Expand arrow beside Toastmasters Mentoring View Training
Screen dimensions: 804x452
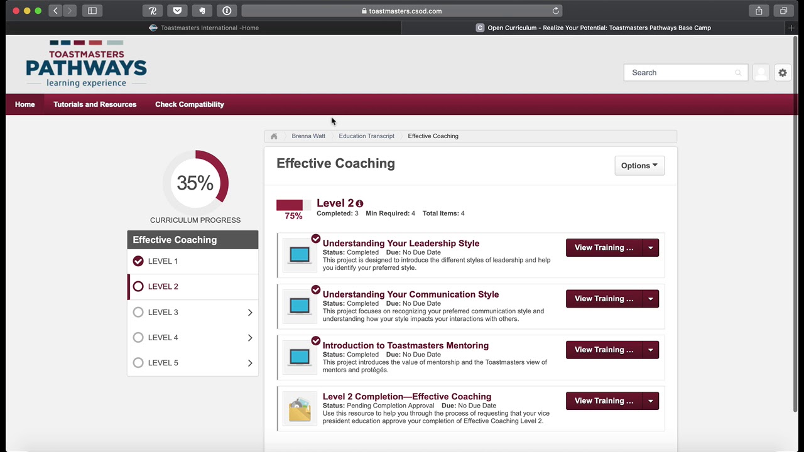point(651,350)
